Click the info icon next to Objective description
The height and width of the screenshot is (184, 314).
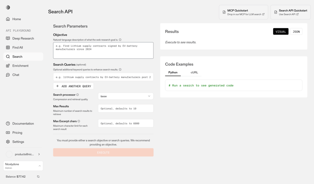pyautogui.click(x=120, y=40)
